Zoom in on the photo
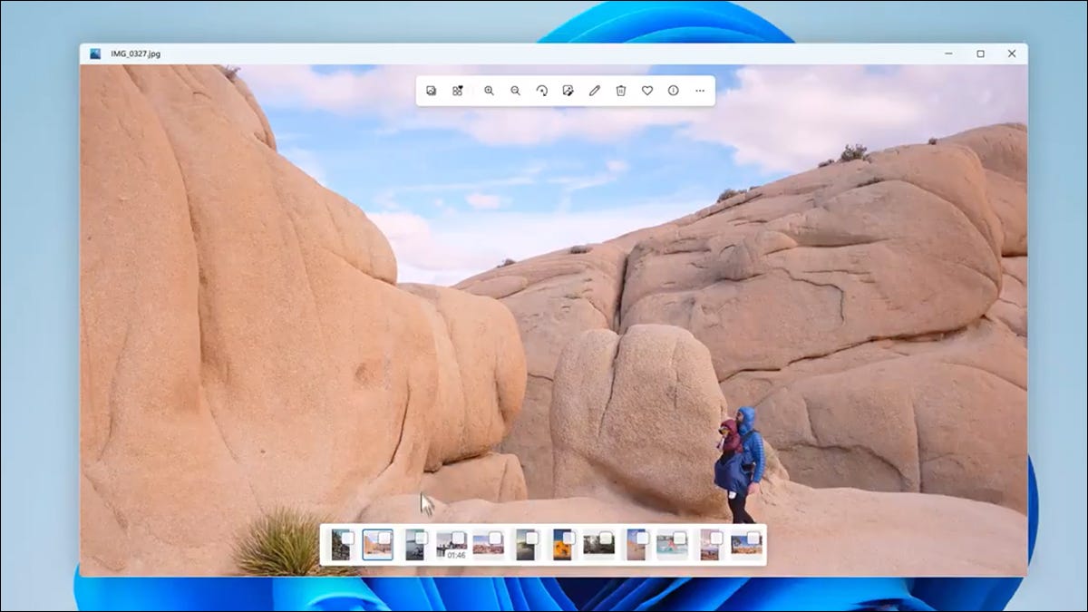The height and width of the screenshot is (612, 1088). (489, 91)
